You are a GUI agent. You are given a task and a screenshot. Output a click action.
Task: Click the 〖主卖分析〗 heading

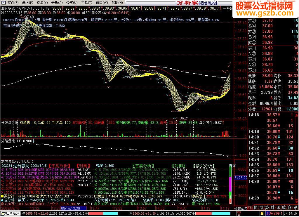tap(143, 166)
